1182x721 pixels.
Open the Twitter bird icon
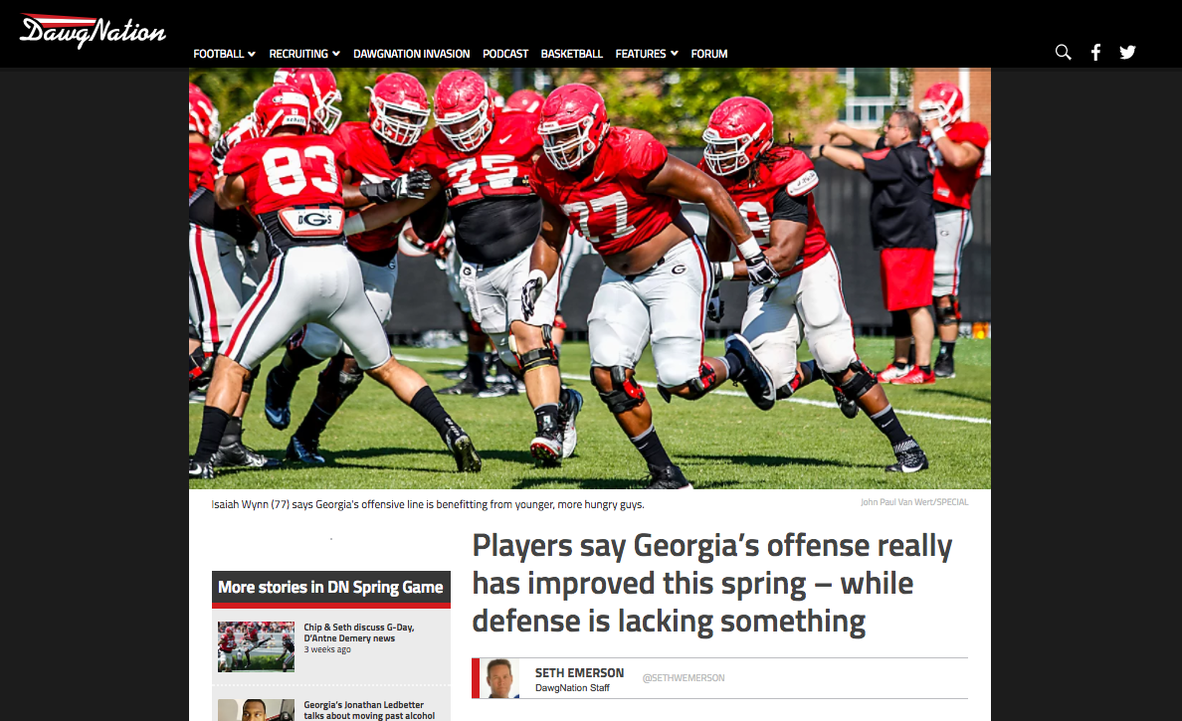point(1127,52)
